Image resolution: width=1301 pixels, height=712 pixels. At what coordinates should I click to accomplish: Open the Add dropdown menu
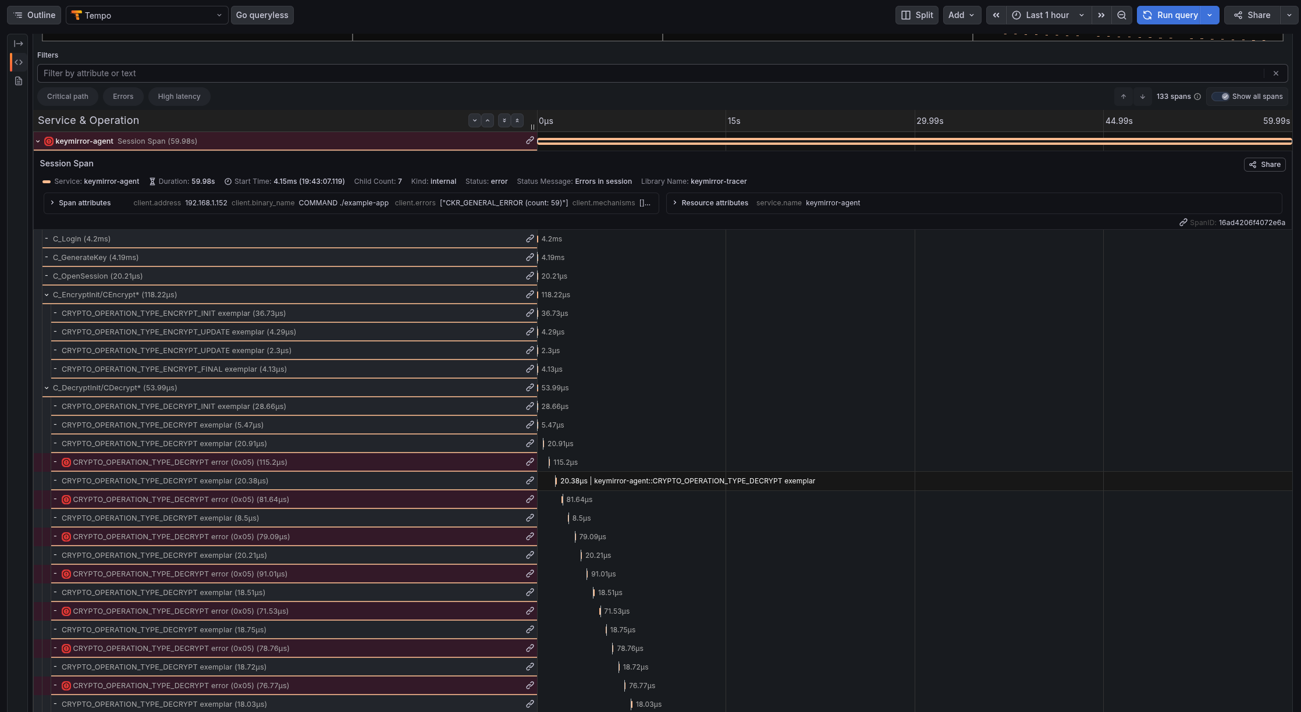point(962,15)
